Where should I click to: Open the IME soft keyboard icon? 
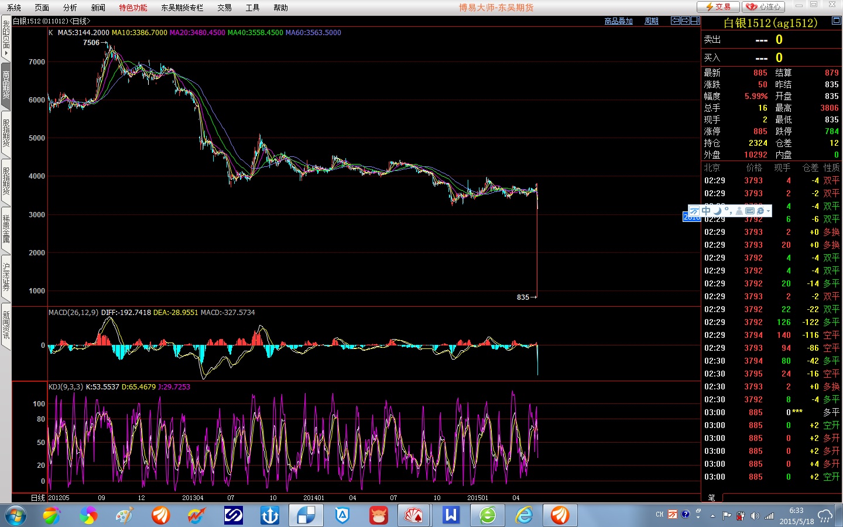[749, 211]
